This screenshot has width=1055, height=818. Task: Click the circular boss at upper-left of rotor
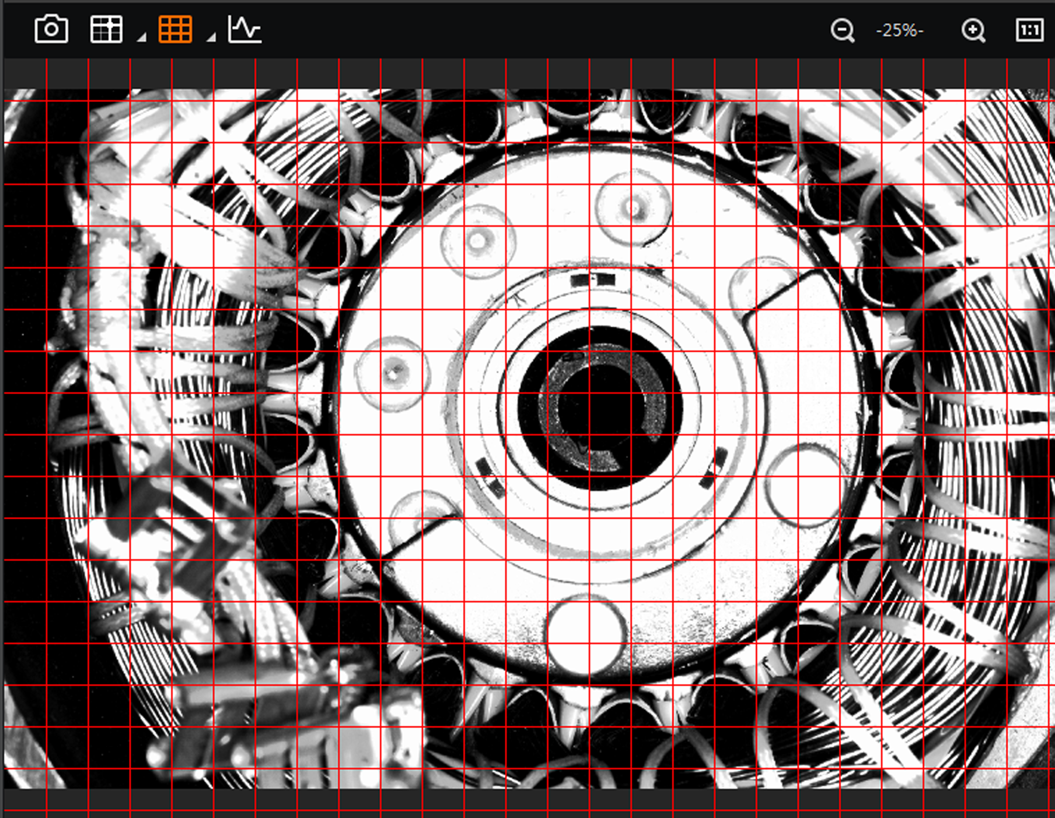coord(478,242)
